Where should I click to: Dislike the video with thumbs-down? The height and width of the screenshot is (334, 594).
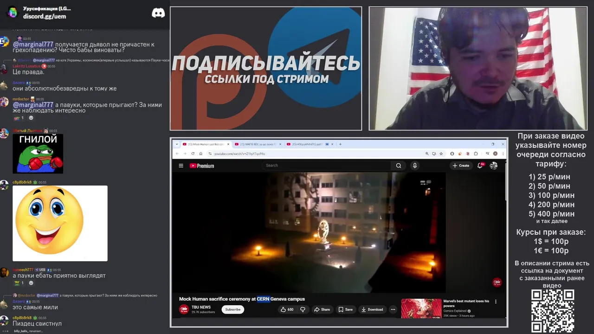pos(303,309)
